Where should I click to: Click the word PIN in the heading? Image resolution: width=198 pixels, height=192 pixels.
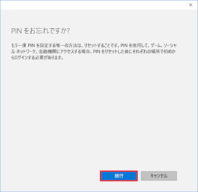coord(16,31)
